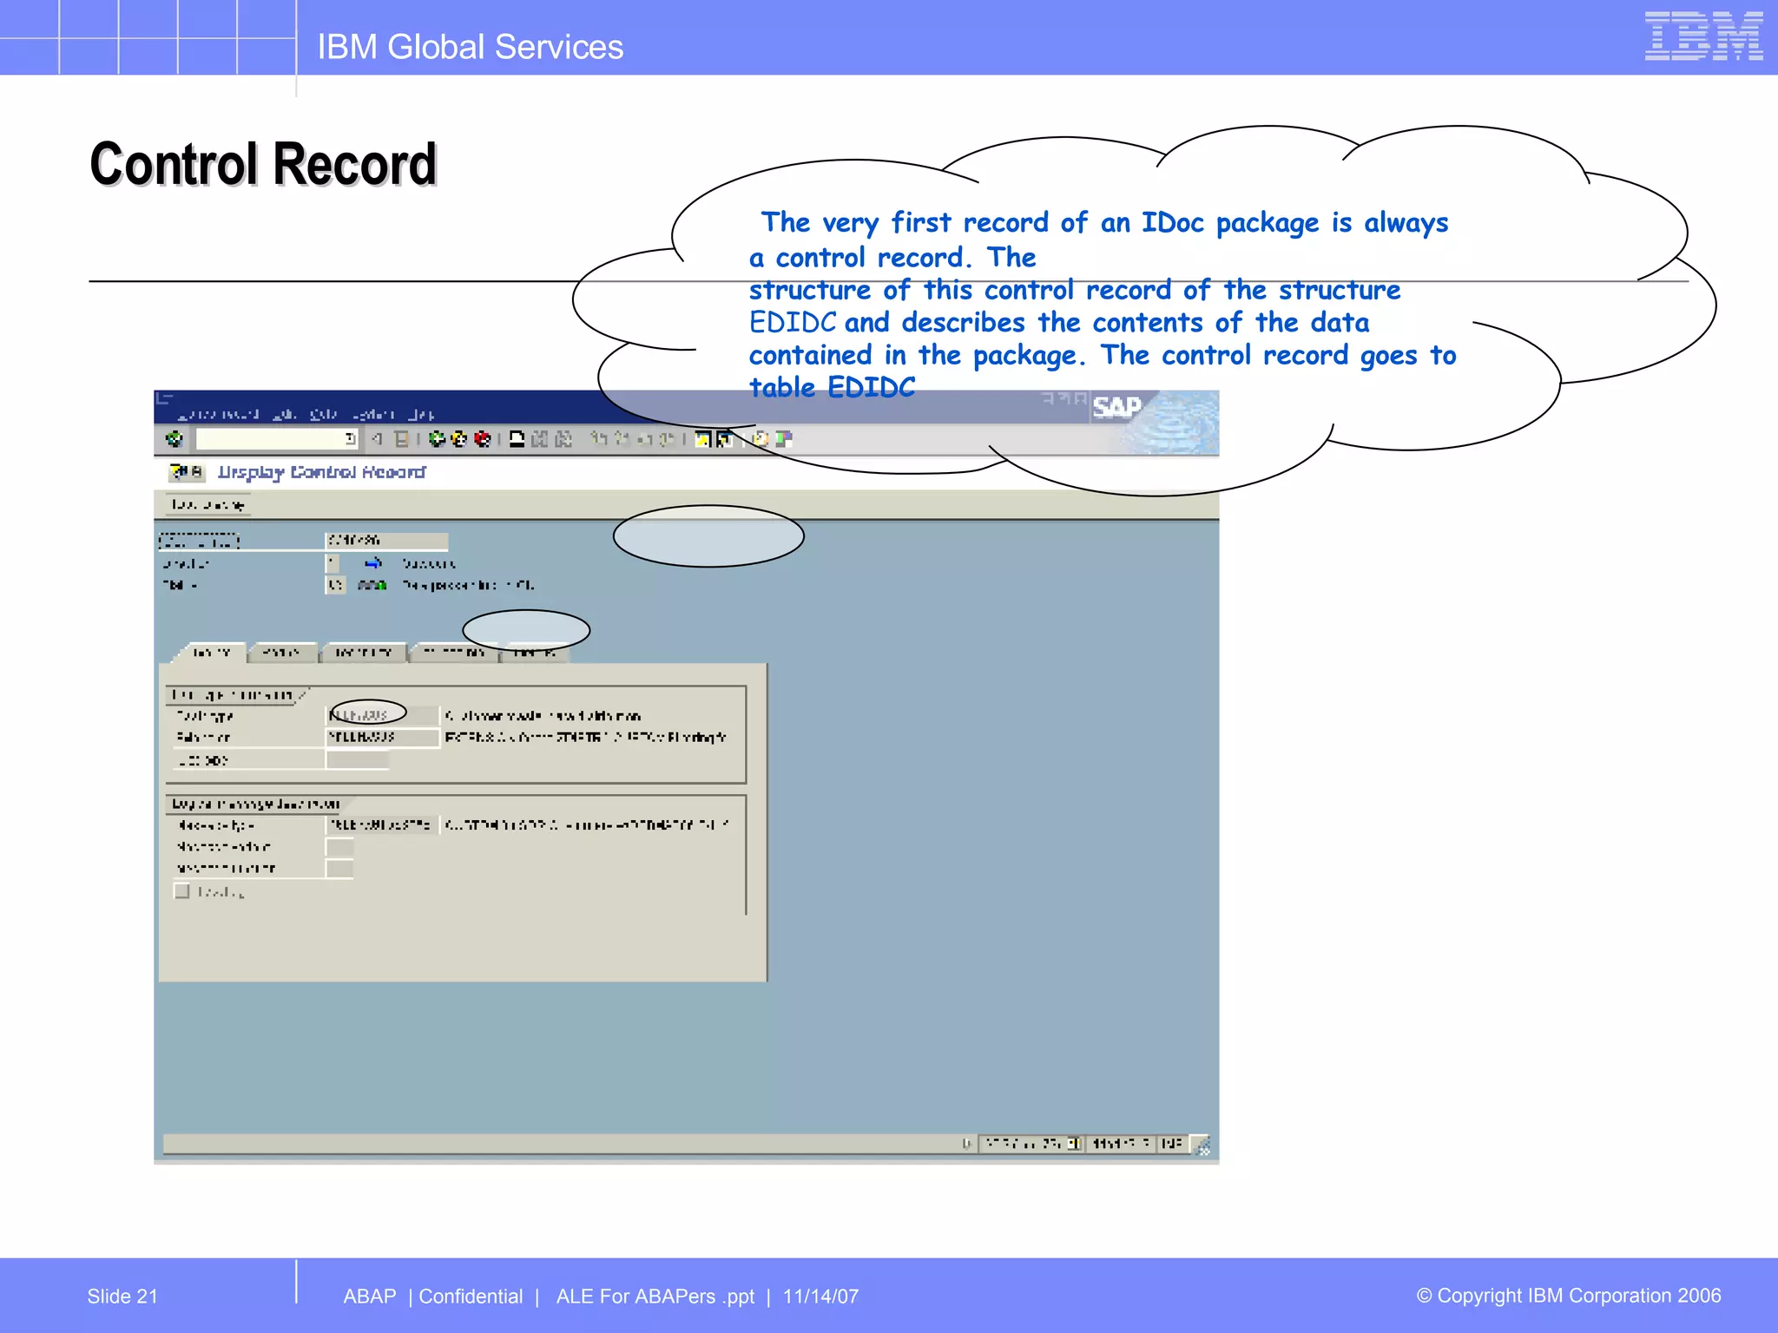Select the Typinfo tab
This screenshot has height=1333, width=1778.
coord(211,653)
